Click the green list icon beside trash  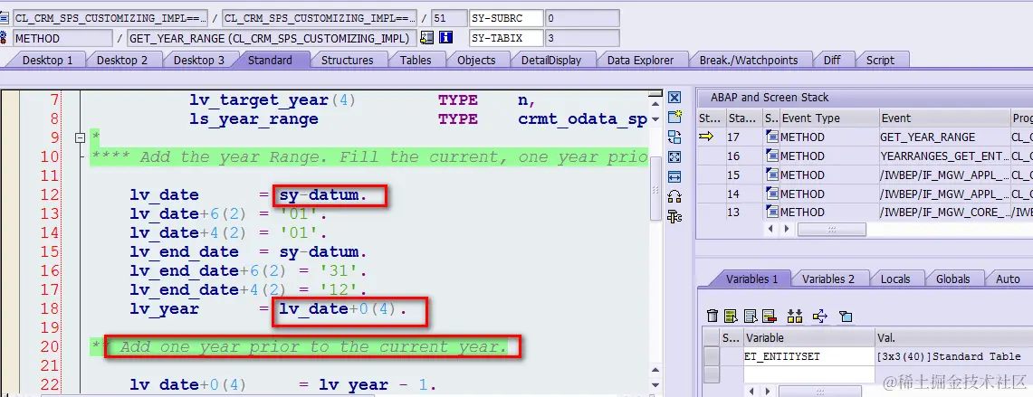[731, 316]
